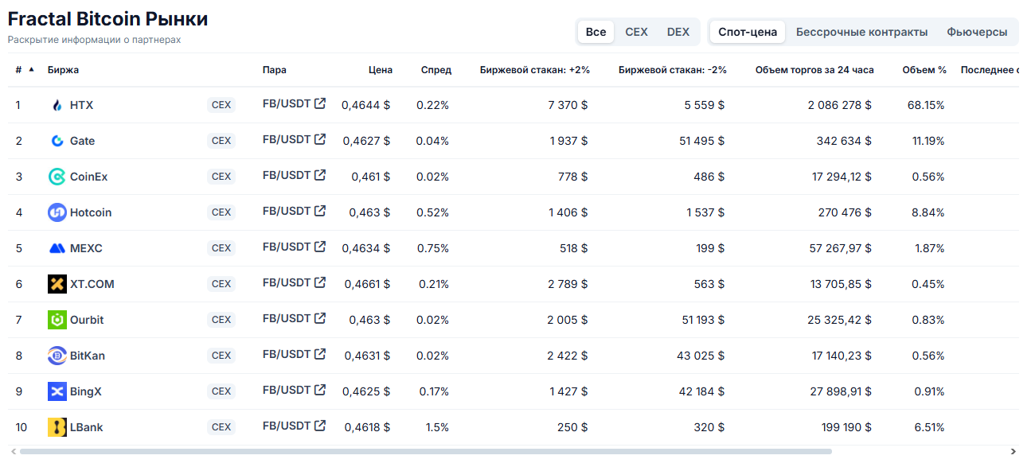The image size is (1035, 467).
Task: Open the XT.COM exchange name link
Action: click(x=92, y=284)
